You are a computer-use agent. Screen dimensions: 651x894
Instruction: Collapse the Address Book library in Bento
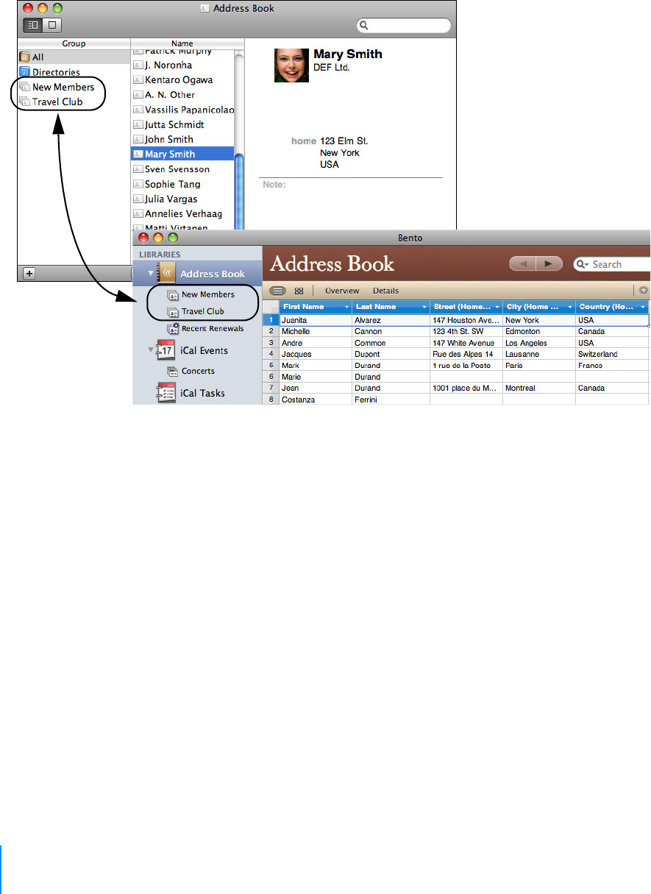[151, 274]
